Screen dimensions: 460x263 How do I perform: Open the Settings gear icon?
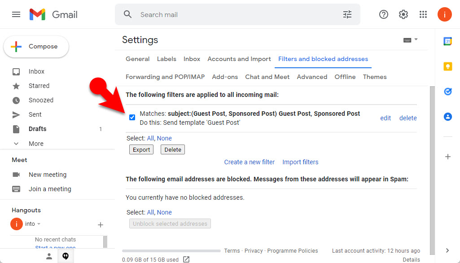[403, 14]
